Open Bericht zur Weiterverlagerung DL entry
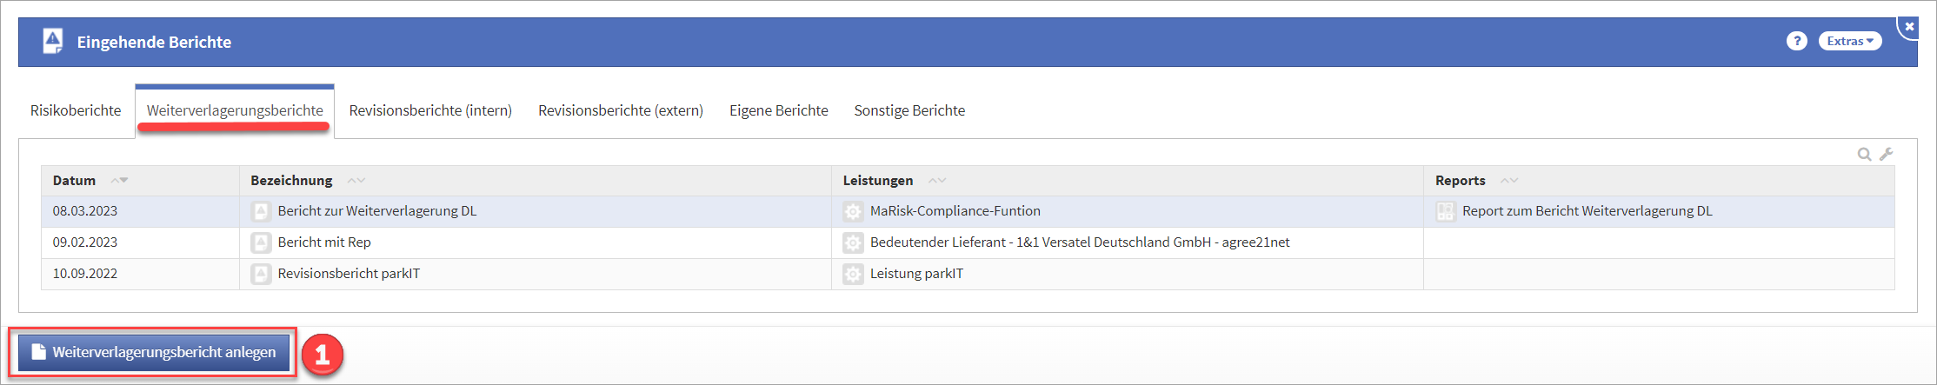Viewport: 1937px width, 385px height. (x=376, y=211)
